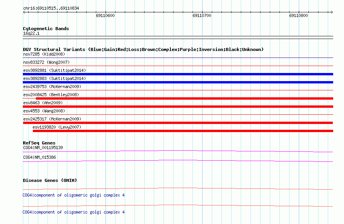Open variant esv8463 (Ahn2009)
This screenshot has height=224, width=344.
pyautogui.click(x=43, y=103)
